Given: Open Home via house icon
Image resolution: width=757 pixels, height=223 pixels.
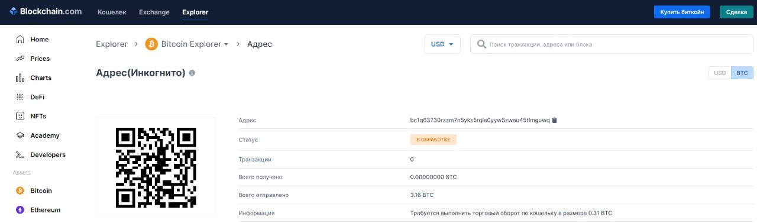Looking at the screenshot, I should [20, 40].
